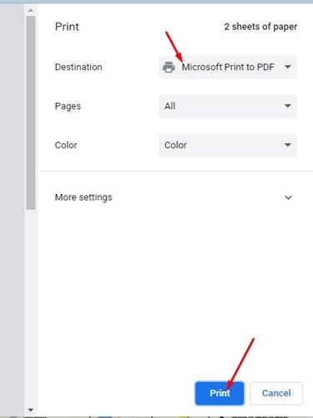This screenshot has height=418, width=313.
Task: Open the Pages dropdown arrow
Action: [288, 106]
